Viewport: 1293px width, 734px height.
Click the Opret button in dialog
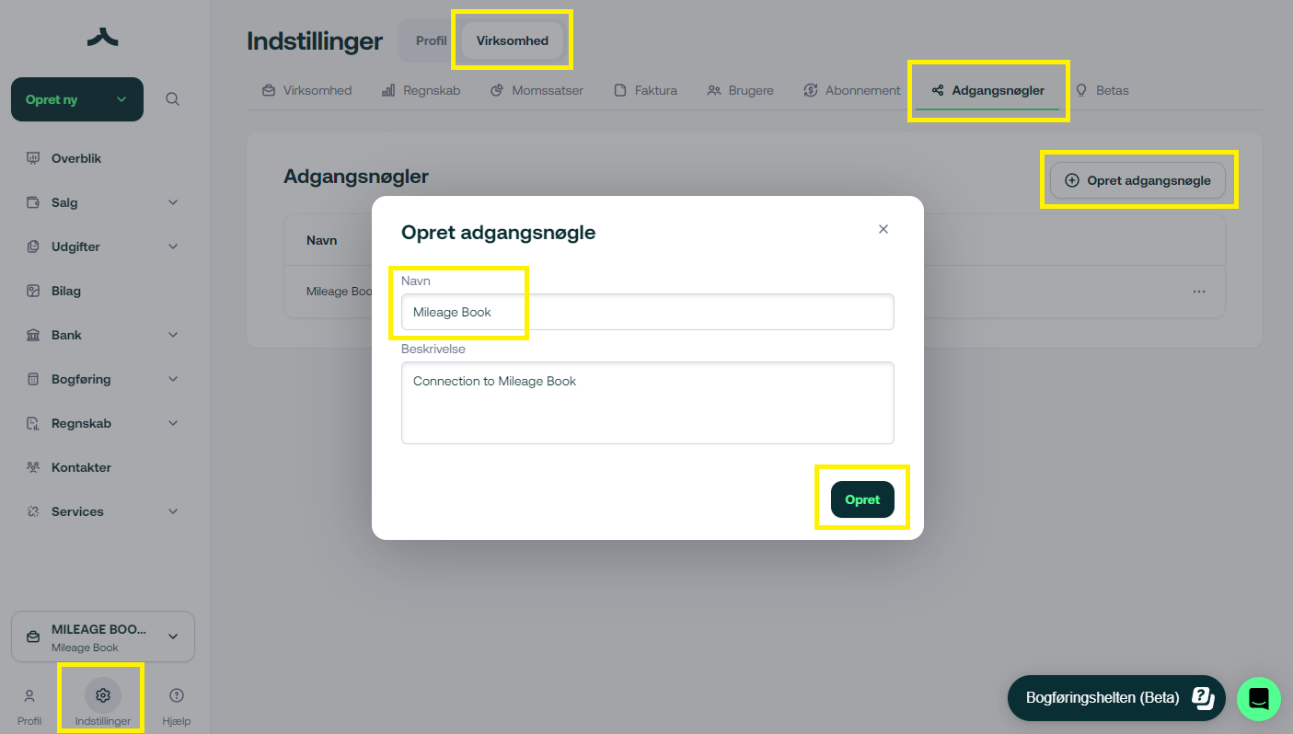pyautogui.click(x=862, y=499)
